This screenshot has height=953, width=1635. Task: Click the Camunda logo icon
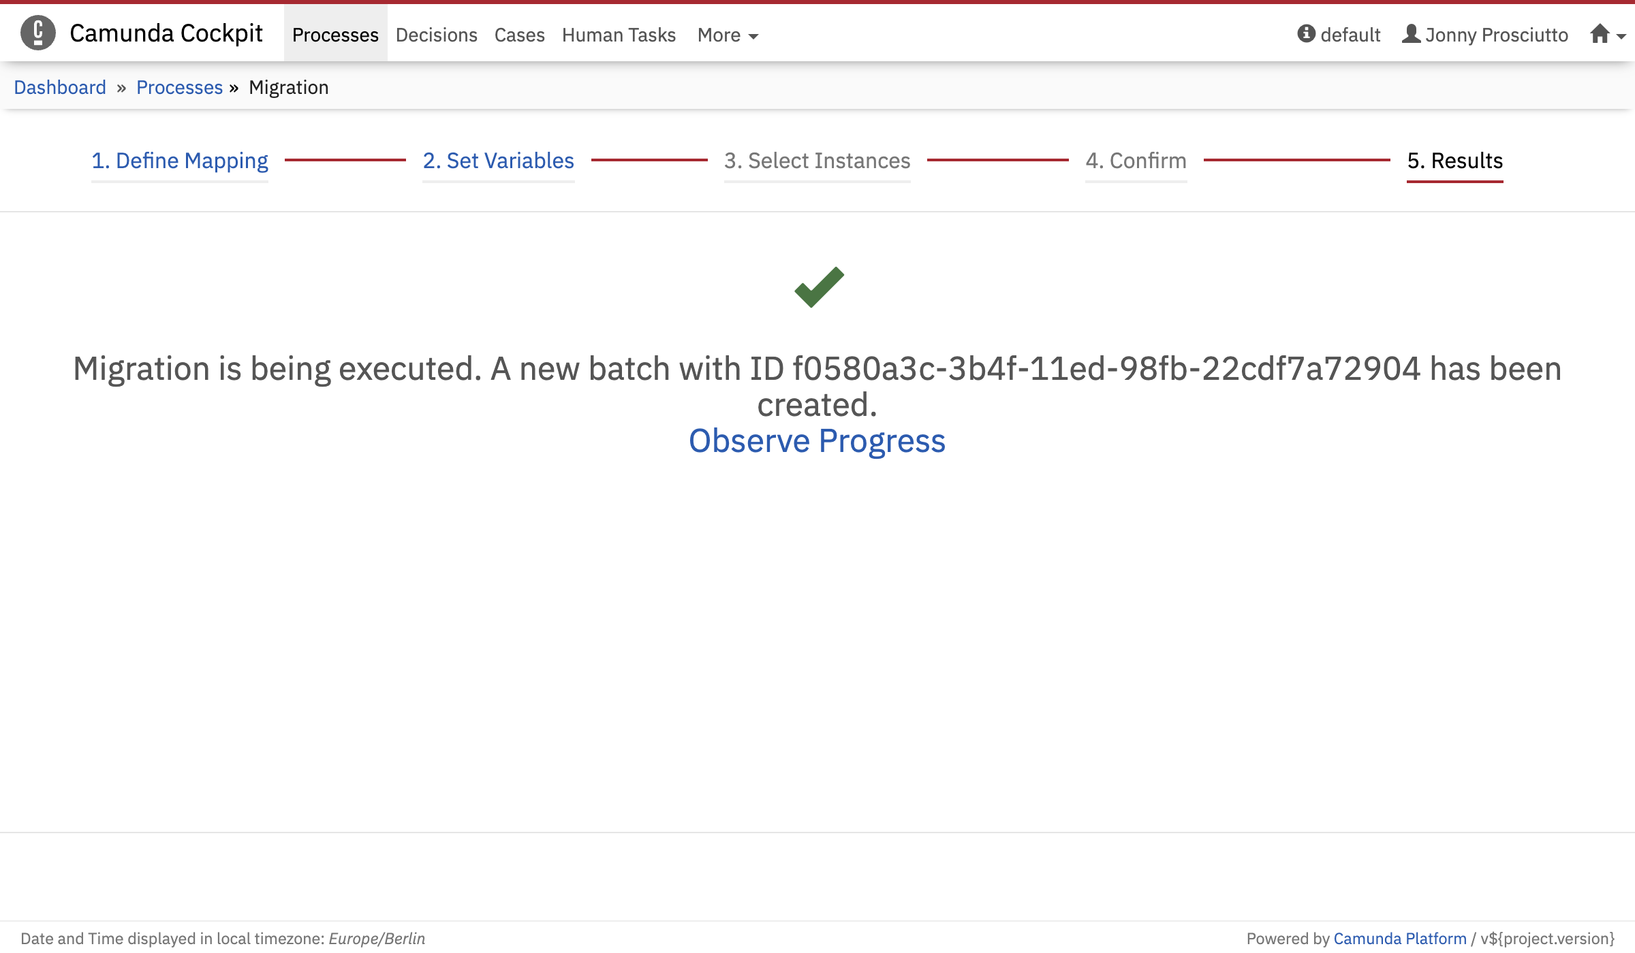(x=38, y=33)
